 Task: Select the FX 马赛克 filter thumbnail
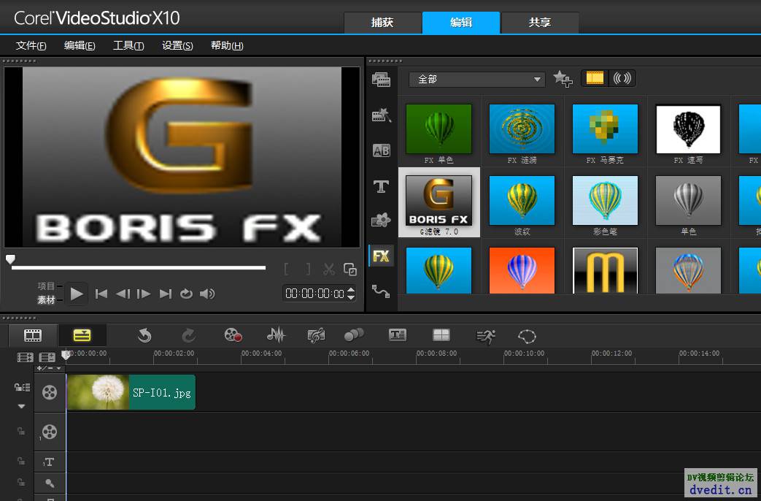coord(605,129)
